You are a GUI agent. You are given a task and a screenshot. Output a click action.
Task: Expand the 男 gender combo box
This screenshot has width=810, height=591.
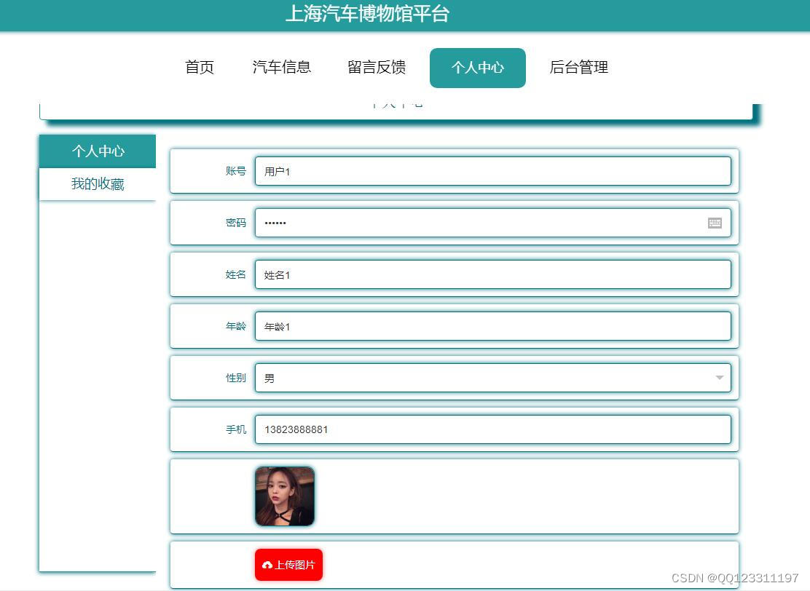(x=492, y=377)
